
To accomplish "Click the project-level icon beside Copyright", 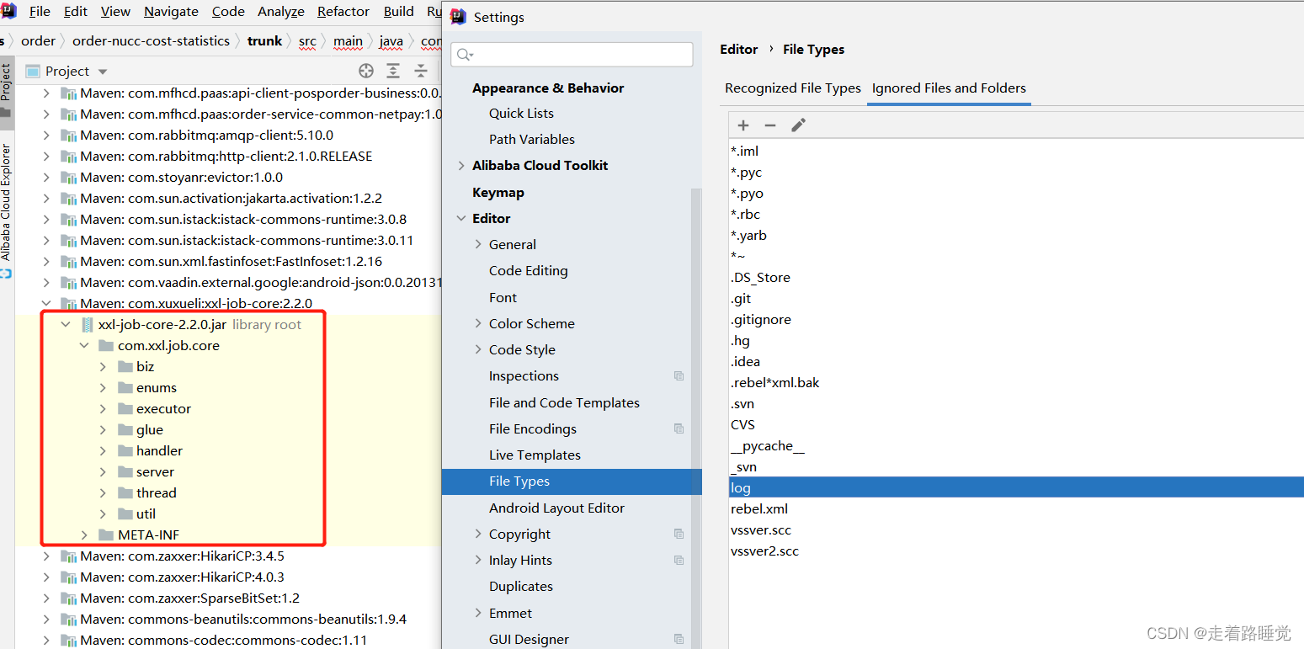I will point(679,535).
